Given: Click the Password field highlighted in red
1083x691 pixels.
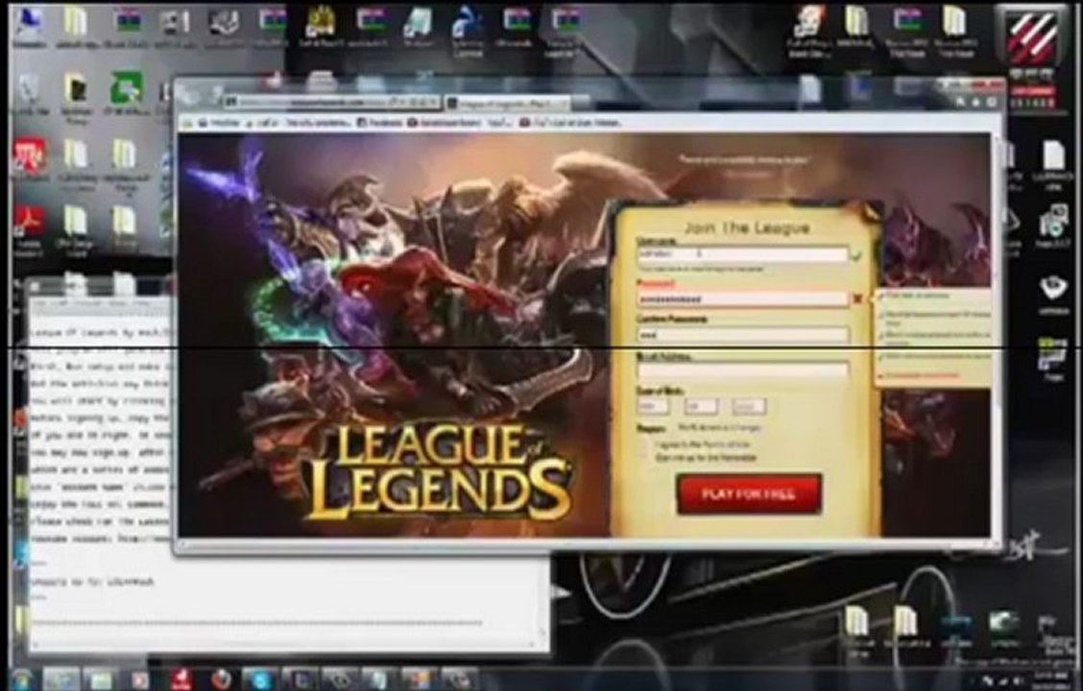Looking at the screenshot, I should point(742,298).
